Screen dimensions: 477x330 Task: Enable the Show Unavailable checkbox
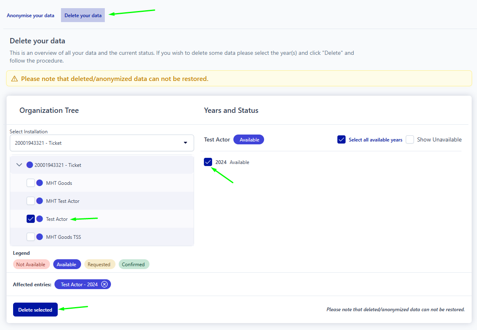click(x=410, y=139)
